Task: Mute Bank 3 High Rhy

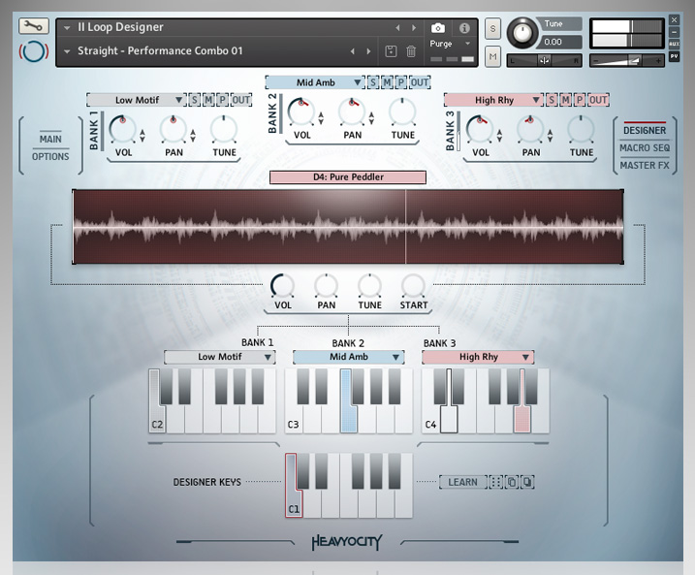Action: point(565,100)
